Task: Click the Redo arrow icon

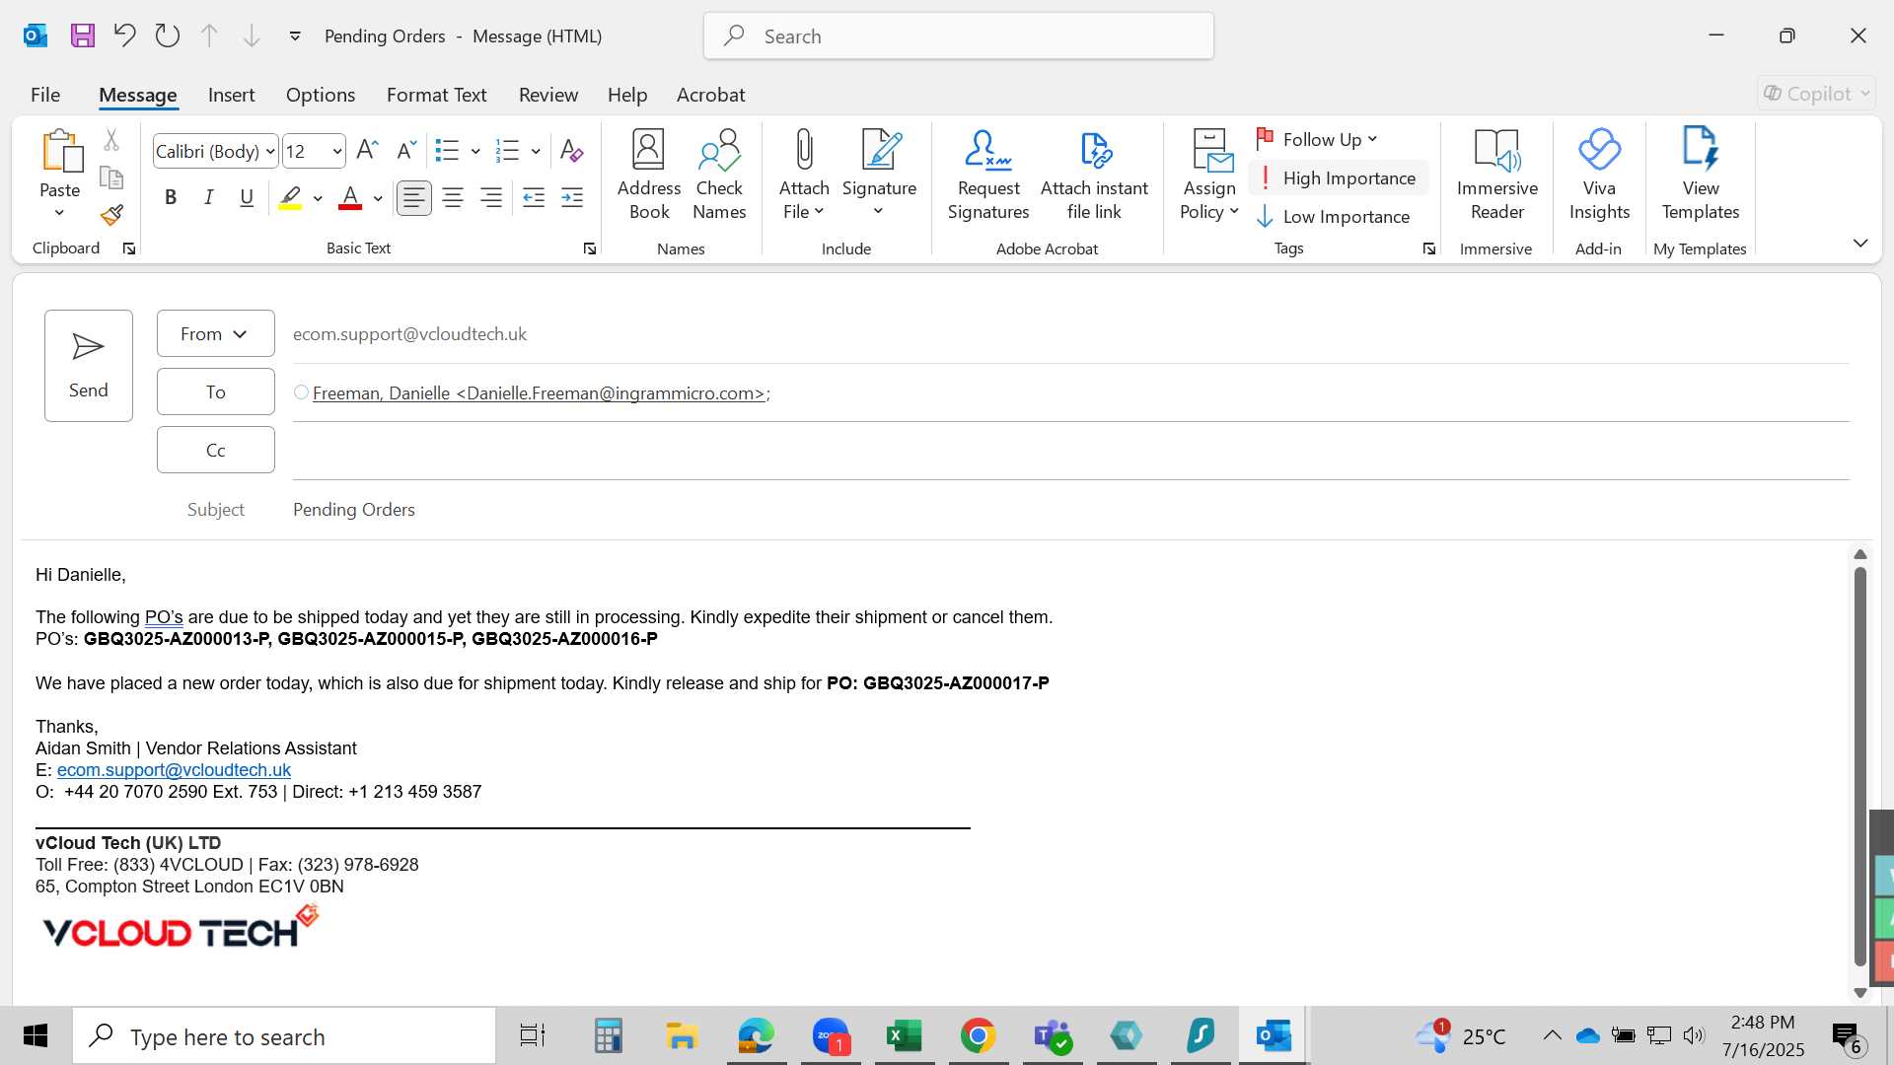Action: point(168,35)
